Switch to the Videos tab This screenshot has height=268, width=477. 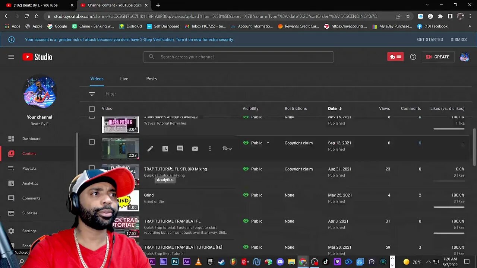[97, 79]
